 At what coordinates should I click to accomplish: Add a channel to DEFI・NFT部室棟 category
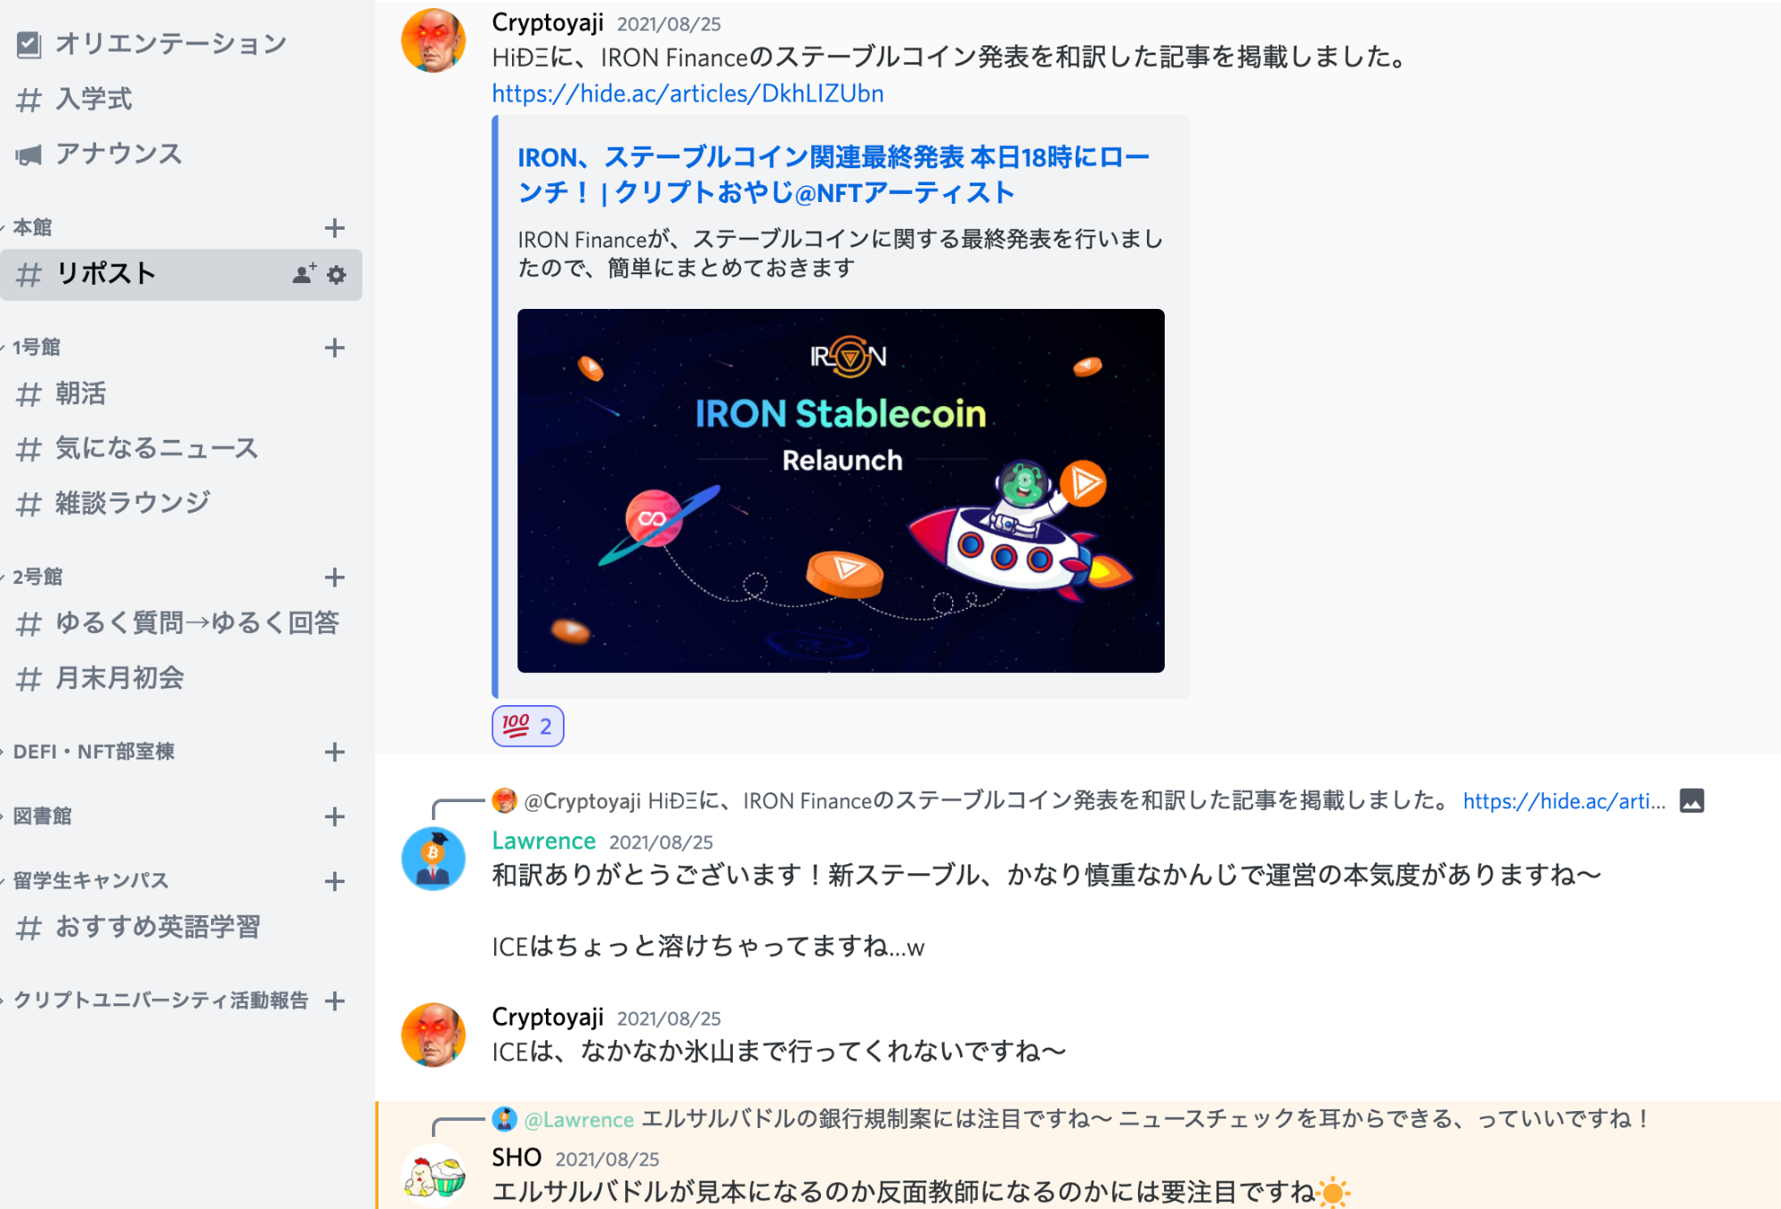335,752
